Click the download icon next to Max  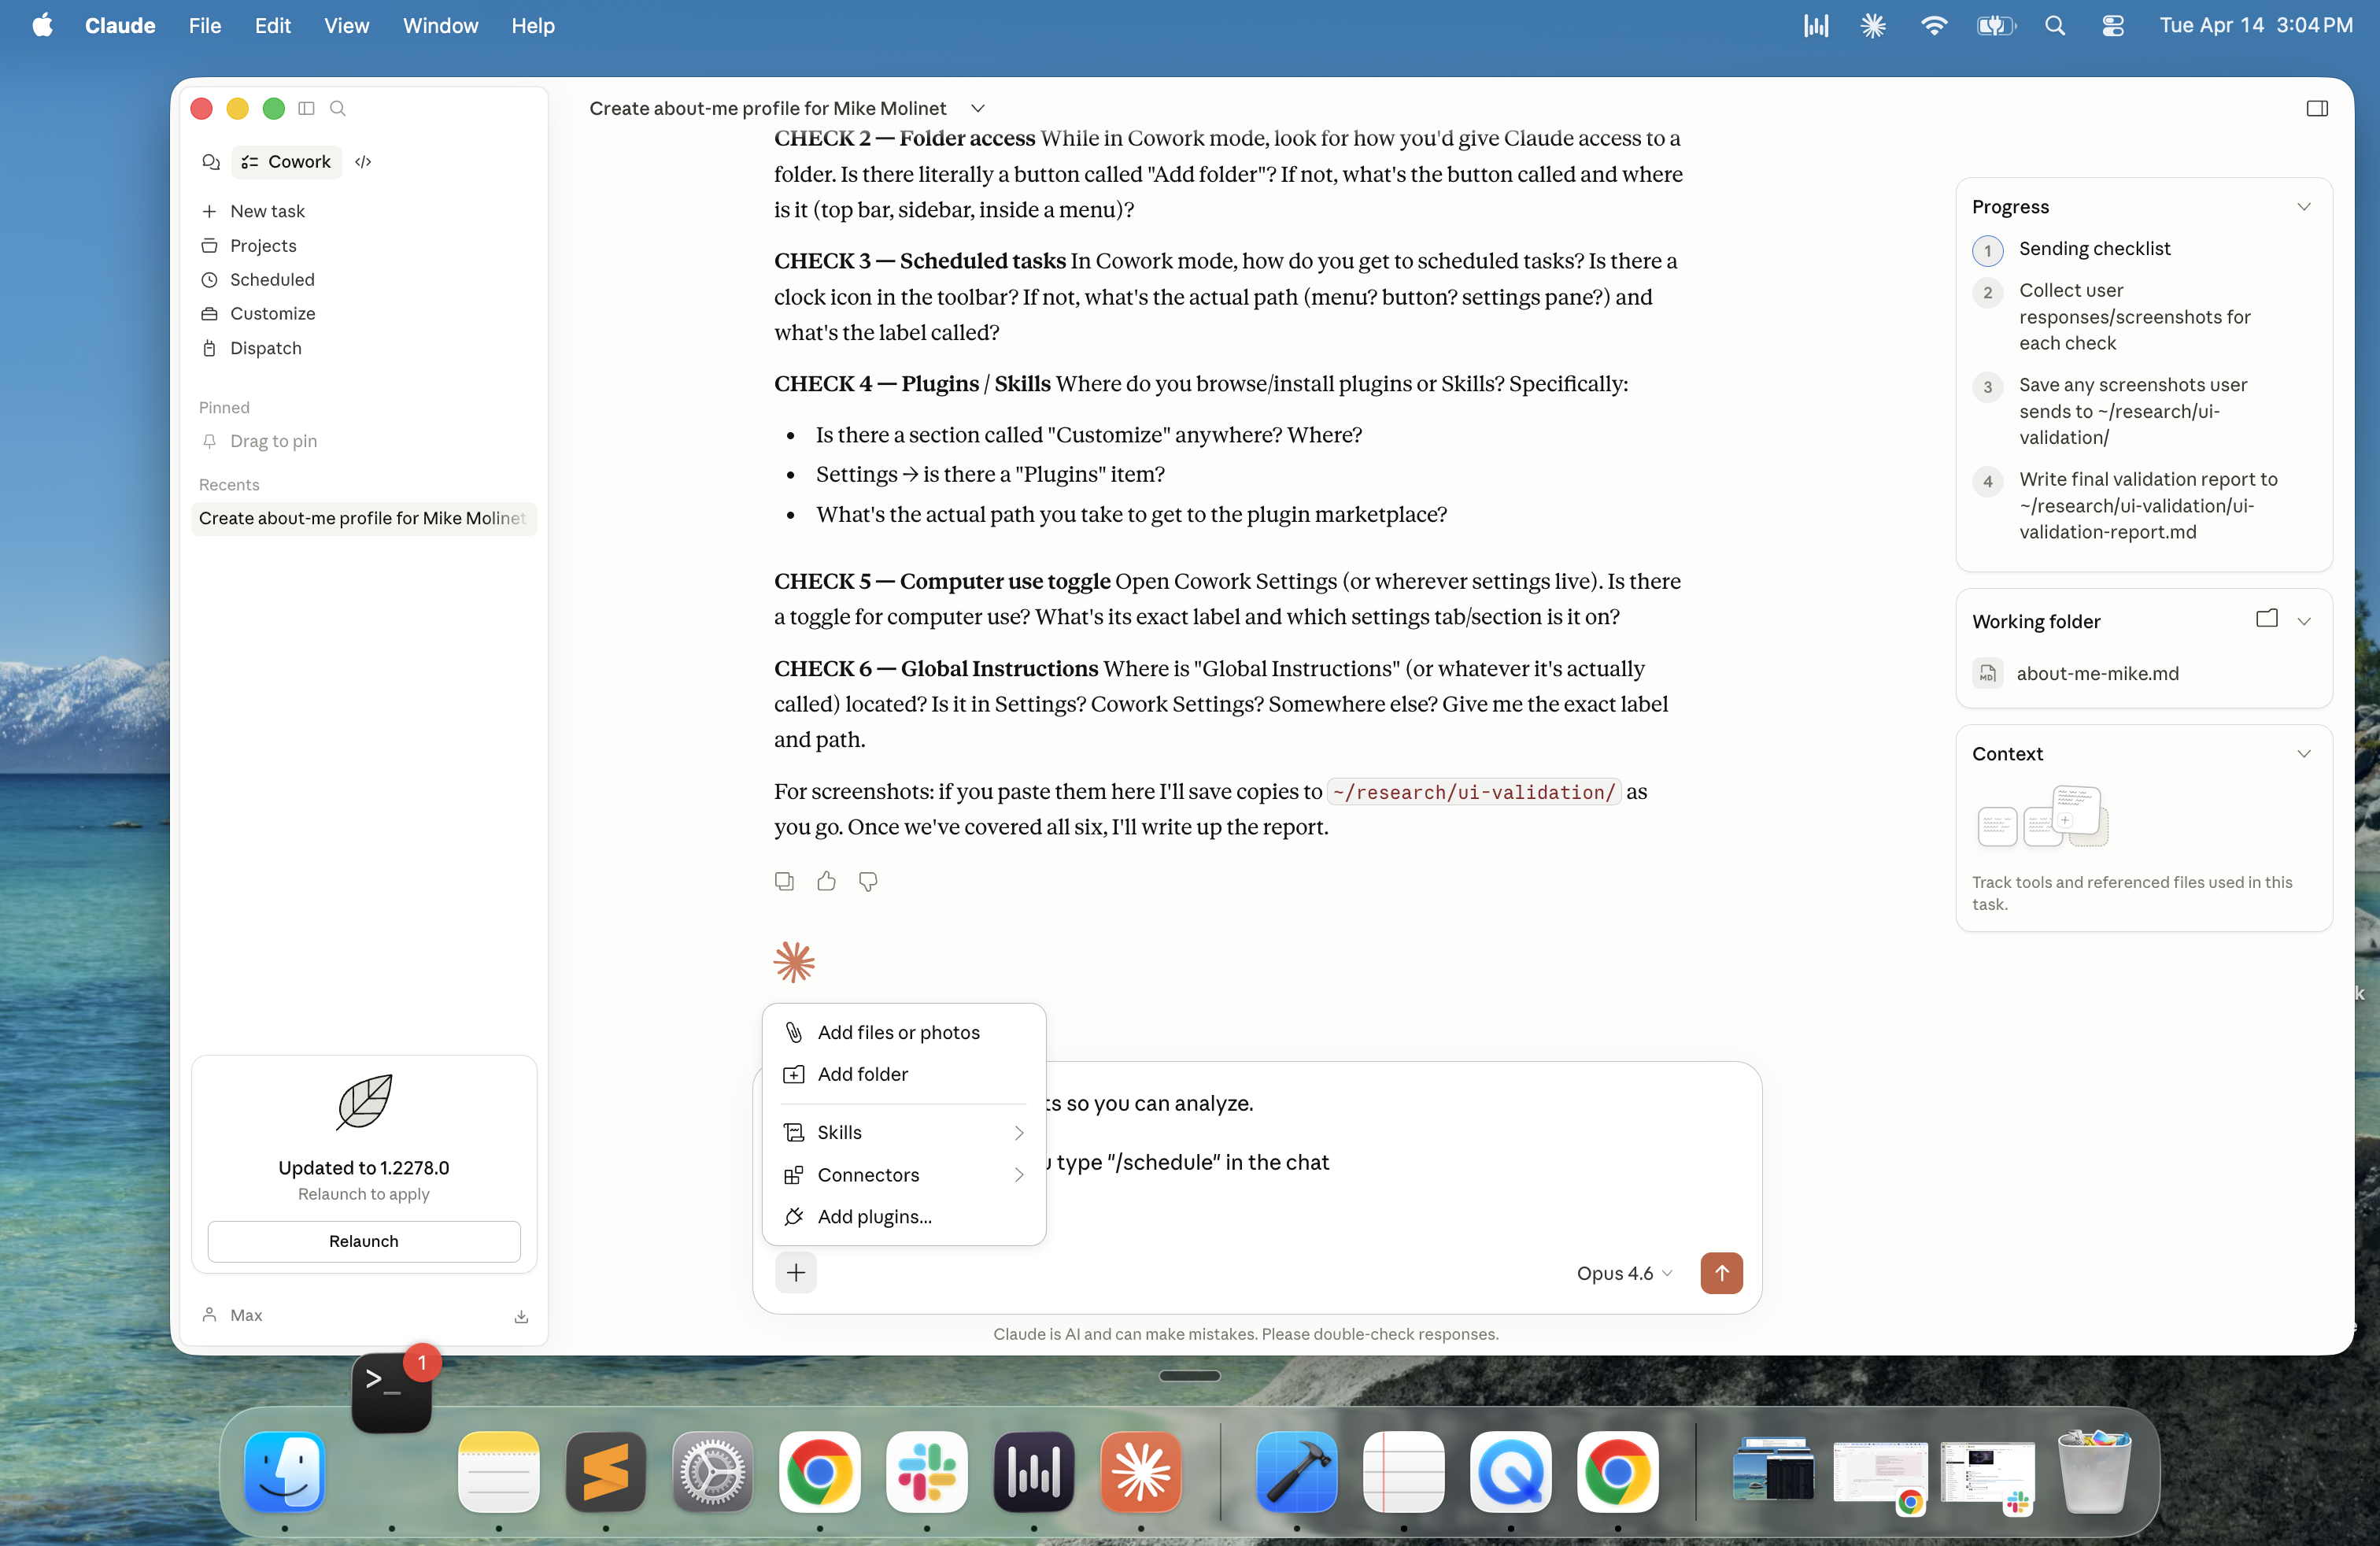coord(521,1316)
